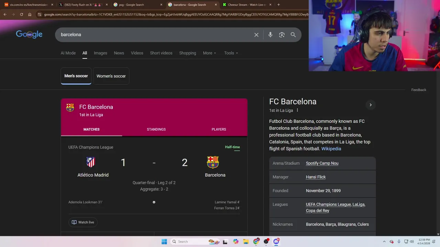Open Discord from the taskbar
The image size is (440, 247).
(276, 242)
